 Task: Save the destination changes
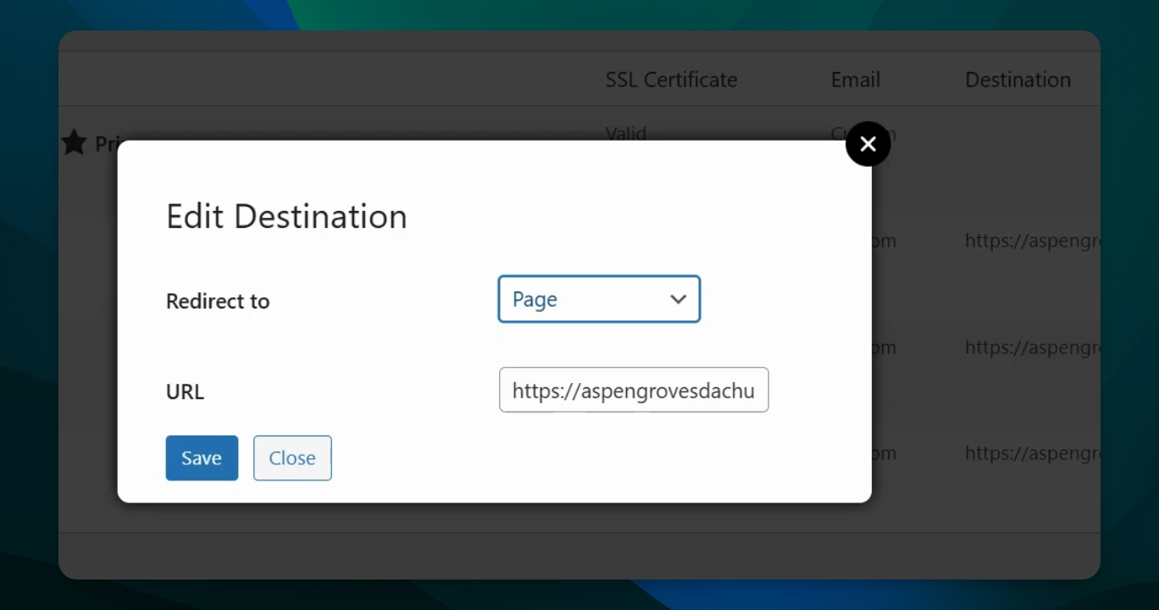[x=202, y=458]
